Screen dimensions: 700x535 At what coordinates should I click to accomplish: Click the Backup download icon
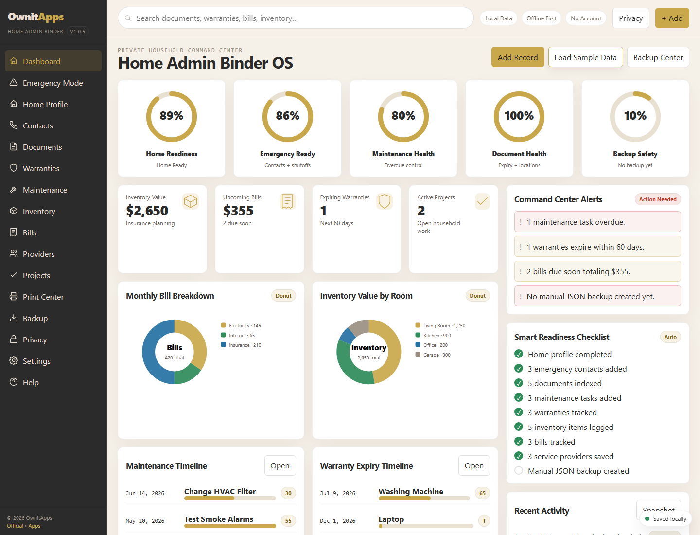tap(14, 318)
